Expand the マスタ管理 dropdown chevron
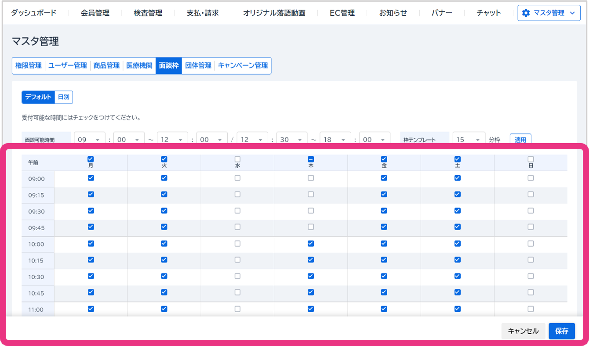Image resolution: width=589 pixels, height=346 pixels. (572, 13)
